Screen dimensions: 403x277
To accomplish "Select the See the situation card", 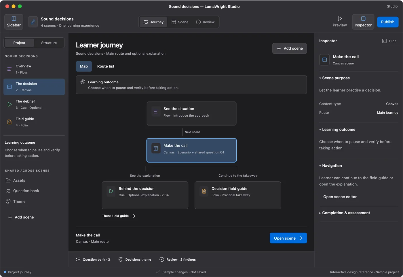I will [191, 114].
